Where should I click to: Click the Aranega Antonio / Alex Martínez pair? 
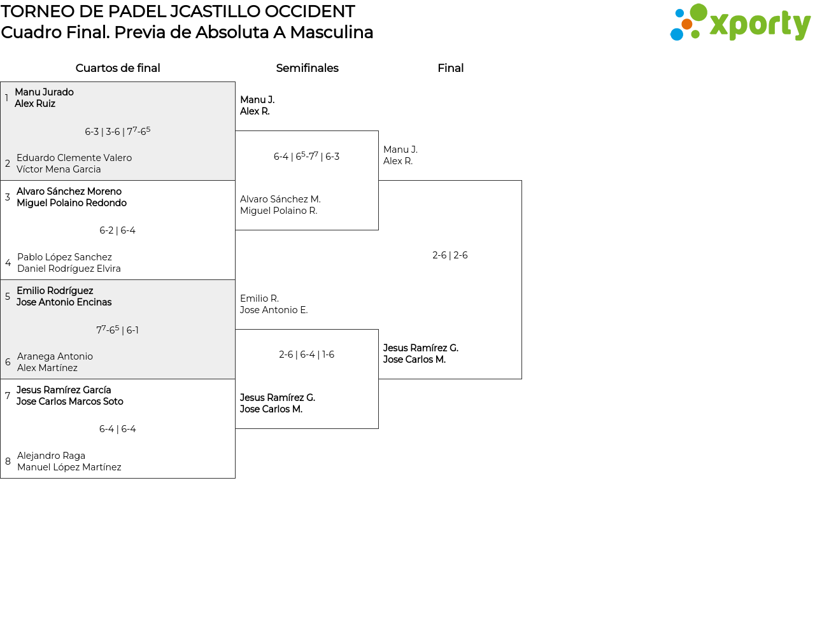coord(55,362)
